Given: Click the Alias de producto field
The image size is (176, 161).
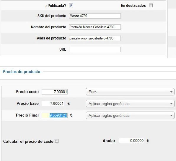Looking at the screenshot, I should point(95,38).
